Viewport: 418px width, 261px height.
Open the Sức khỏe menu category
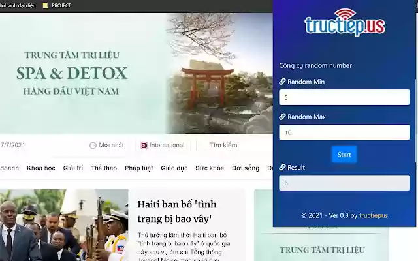210,168
